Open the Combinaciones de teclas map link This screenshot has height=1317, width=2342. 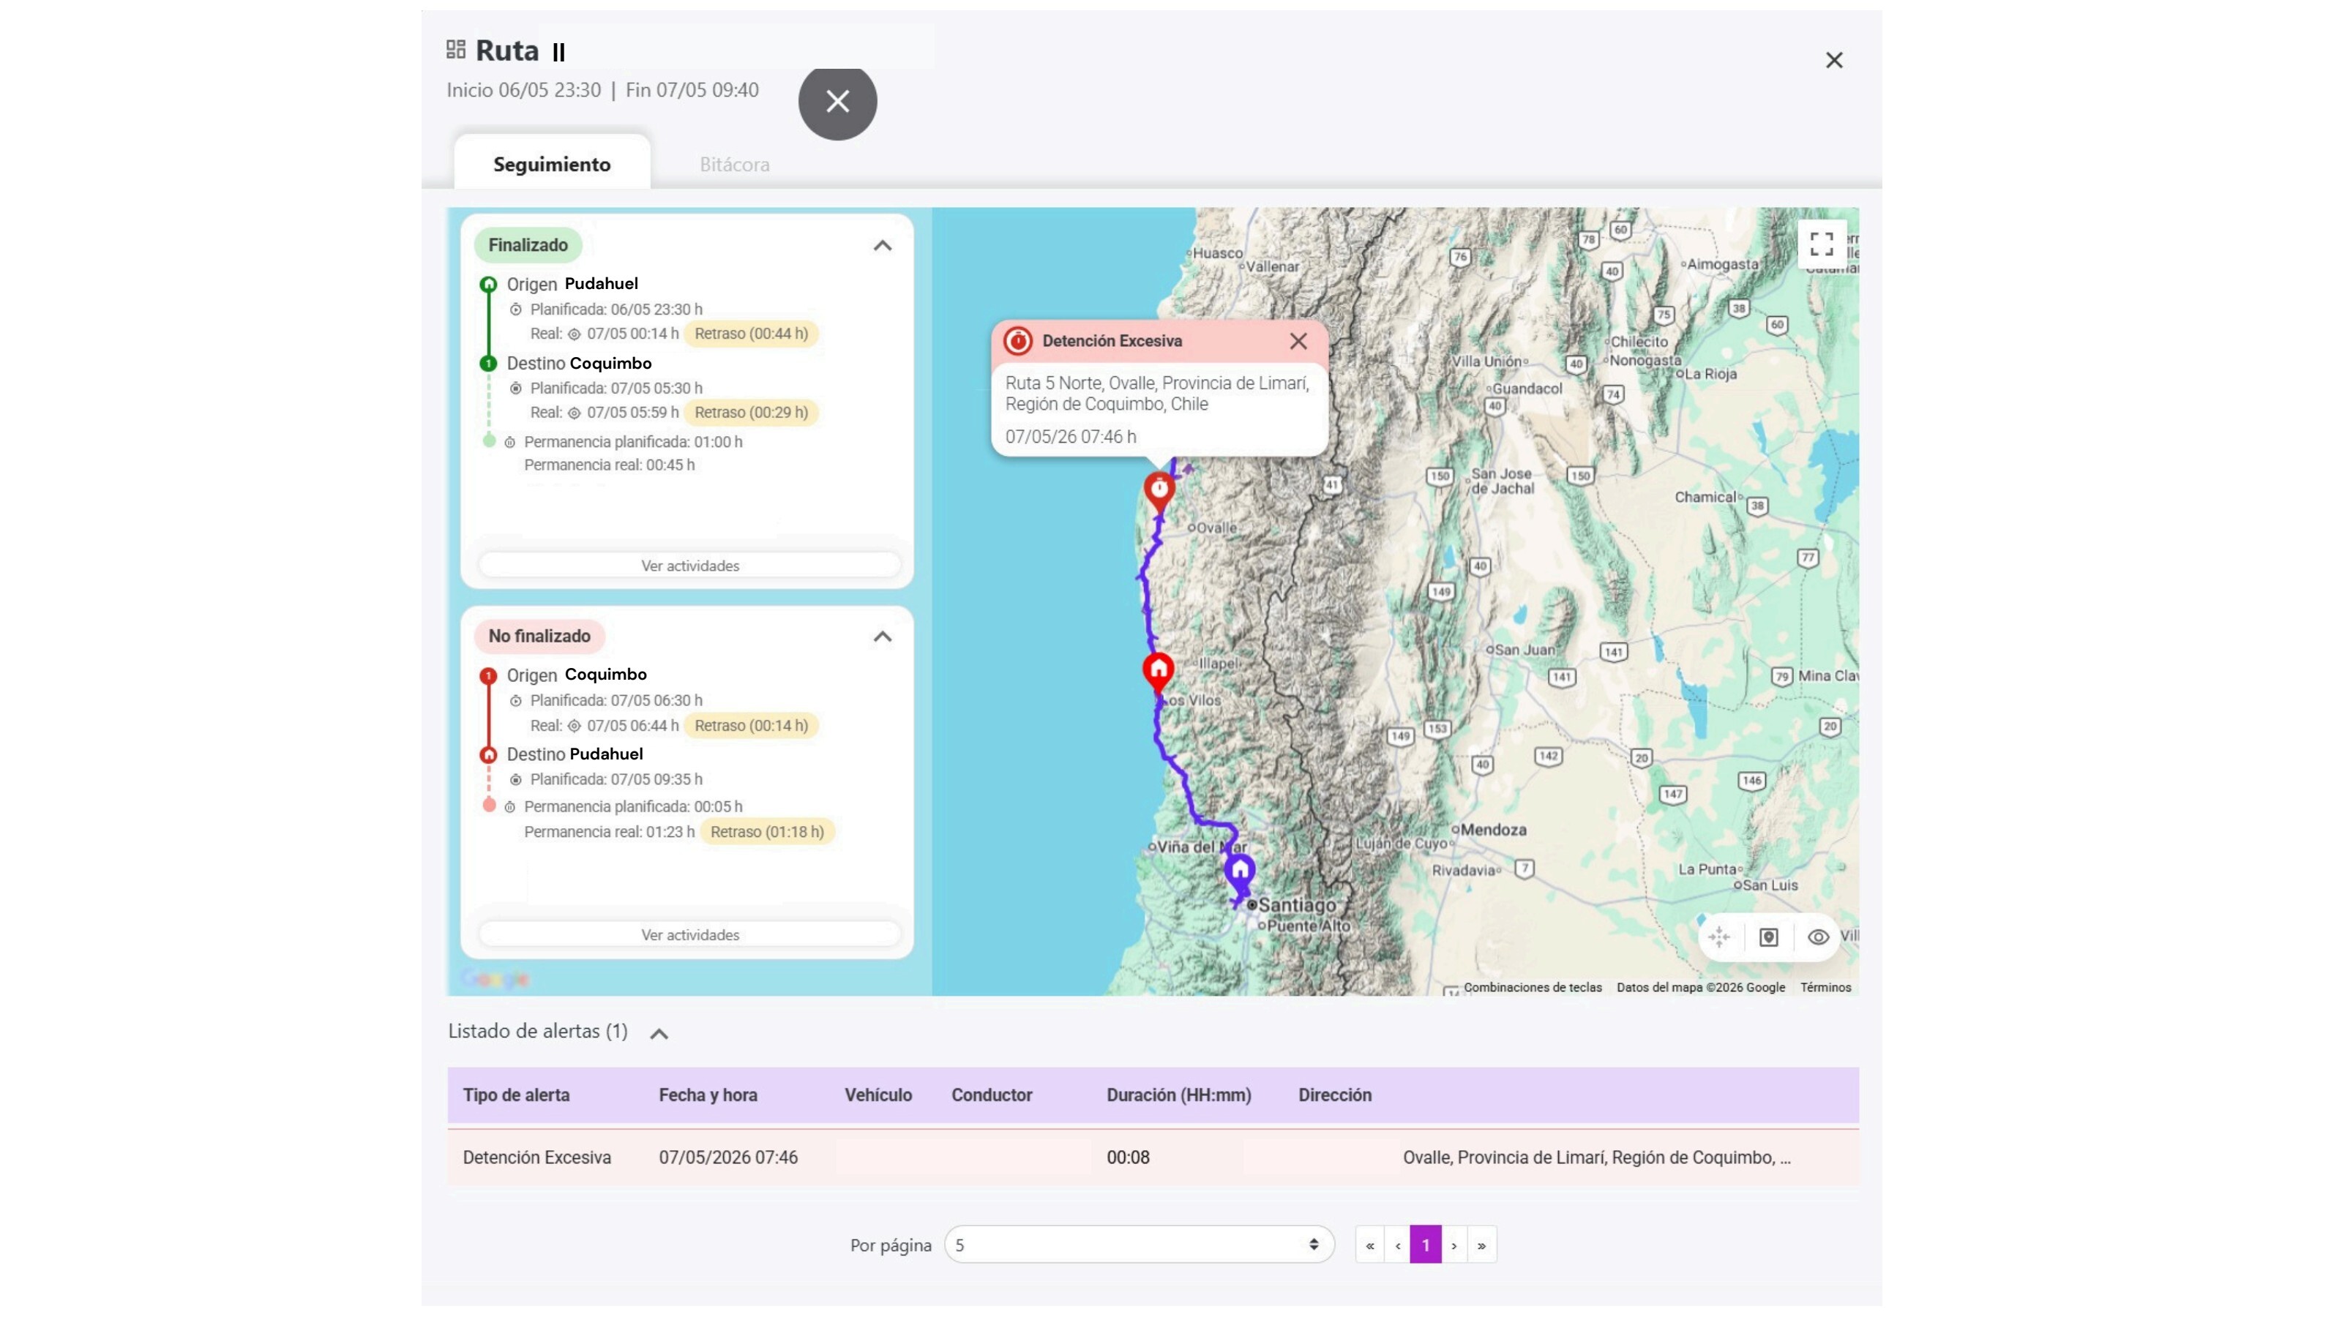pos(1532,987)
